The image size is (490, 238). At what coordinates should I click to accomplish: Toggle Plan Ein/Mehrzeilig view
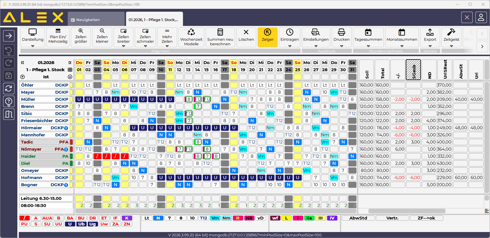tap(58, 35)
